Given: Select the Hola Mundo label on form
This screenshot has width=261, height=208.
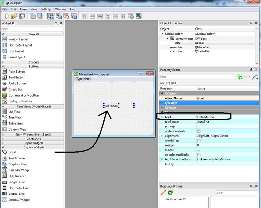Looking at the screenshot, I should coord(111,106).
